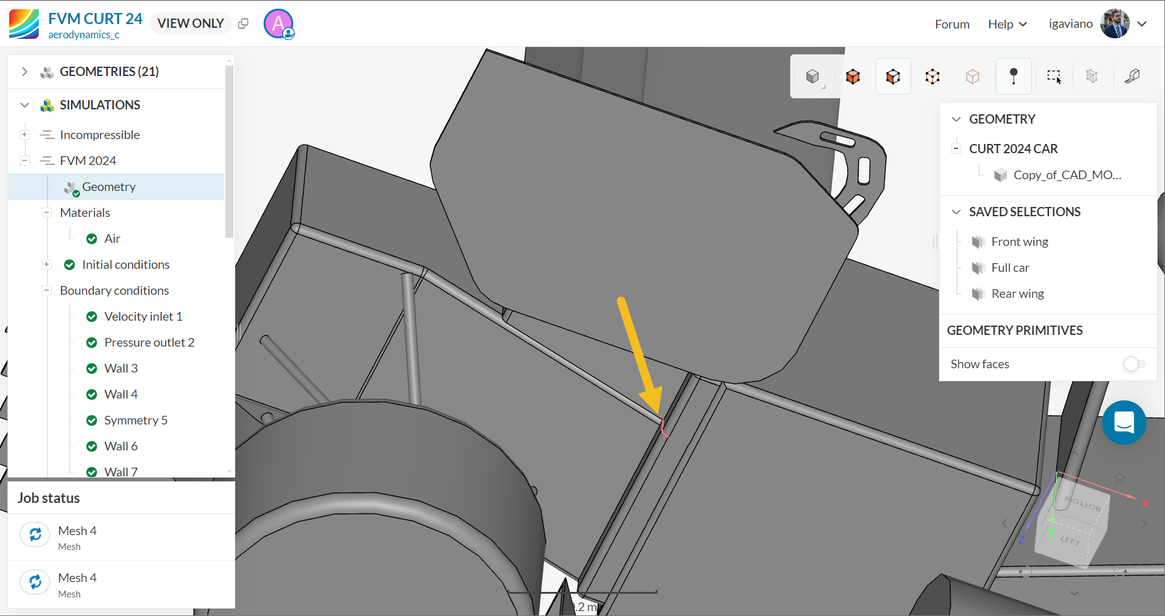Screen dimensions: 1165x616
Task: Open the Forum link
Action: [x=952, y=24]
